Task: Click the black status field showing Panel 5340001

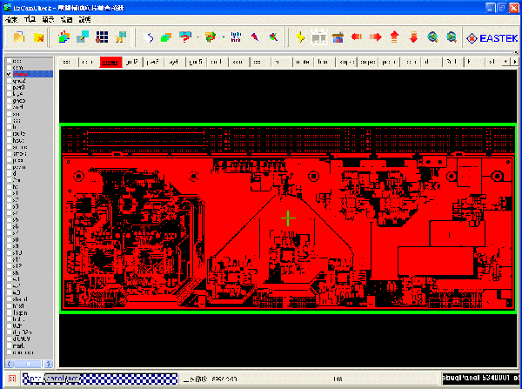Action: [479, 379]
